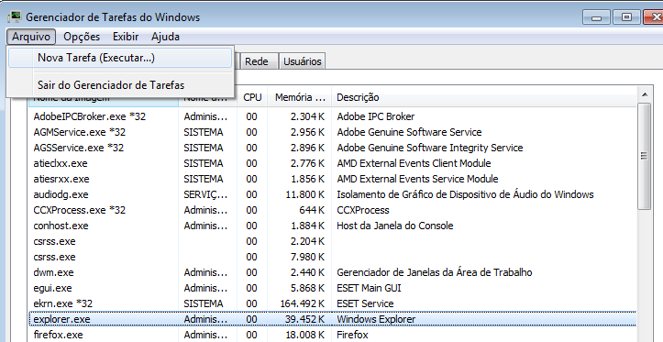Click 644 K memory value

tap(311, 210)
